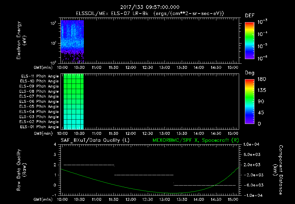The width and height of the screenshot is (295, 204).
Task: Select the ELS-06 Pitch Angle row label
Action: pos(39,101)
